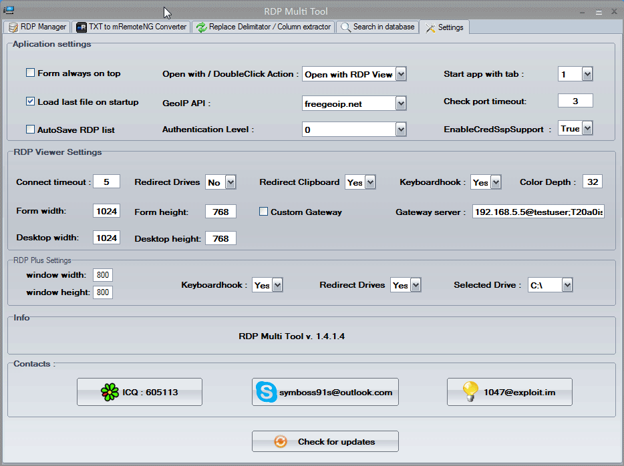The height and width of the screenshot is (466, 624).
Task: Click the magnifier Search in database icon
Action: coord(345,27)
